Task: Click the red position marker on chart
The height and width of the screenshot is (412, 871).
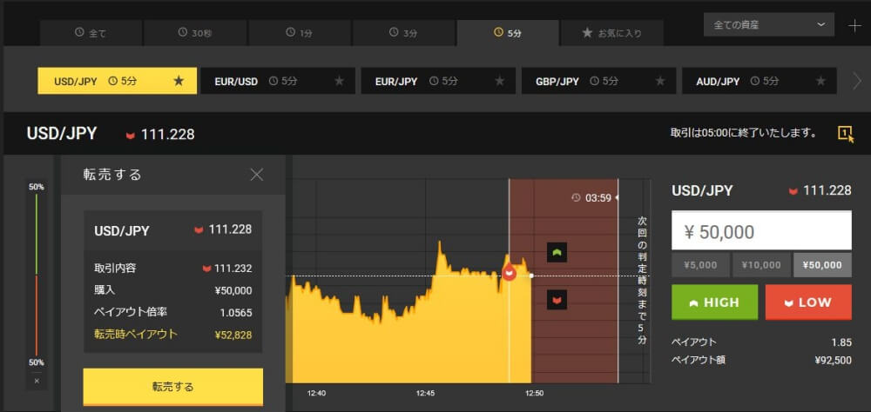Action: point(509,272)
